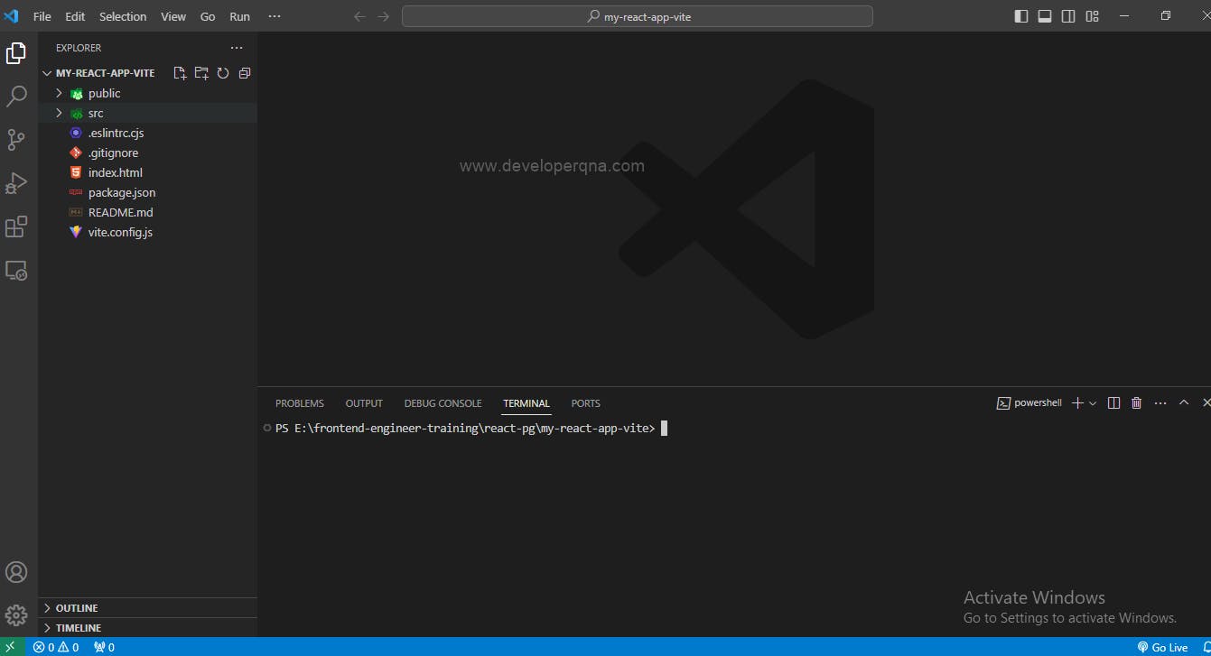Click the terminal prompt line
Screen dimensions: 1211x656
pyautogui.click(x=471, y=429)
